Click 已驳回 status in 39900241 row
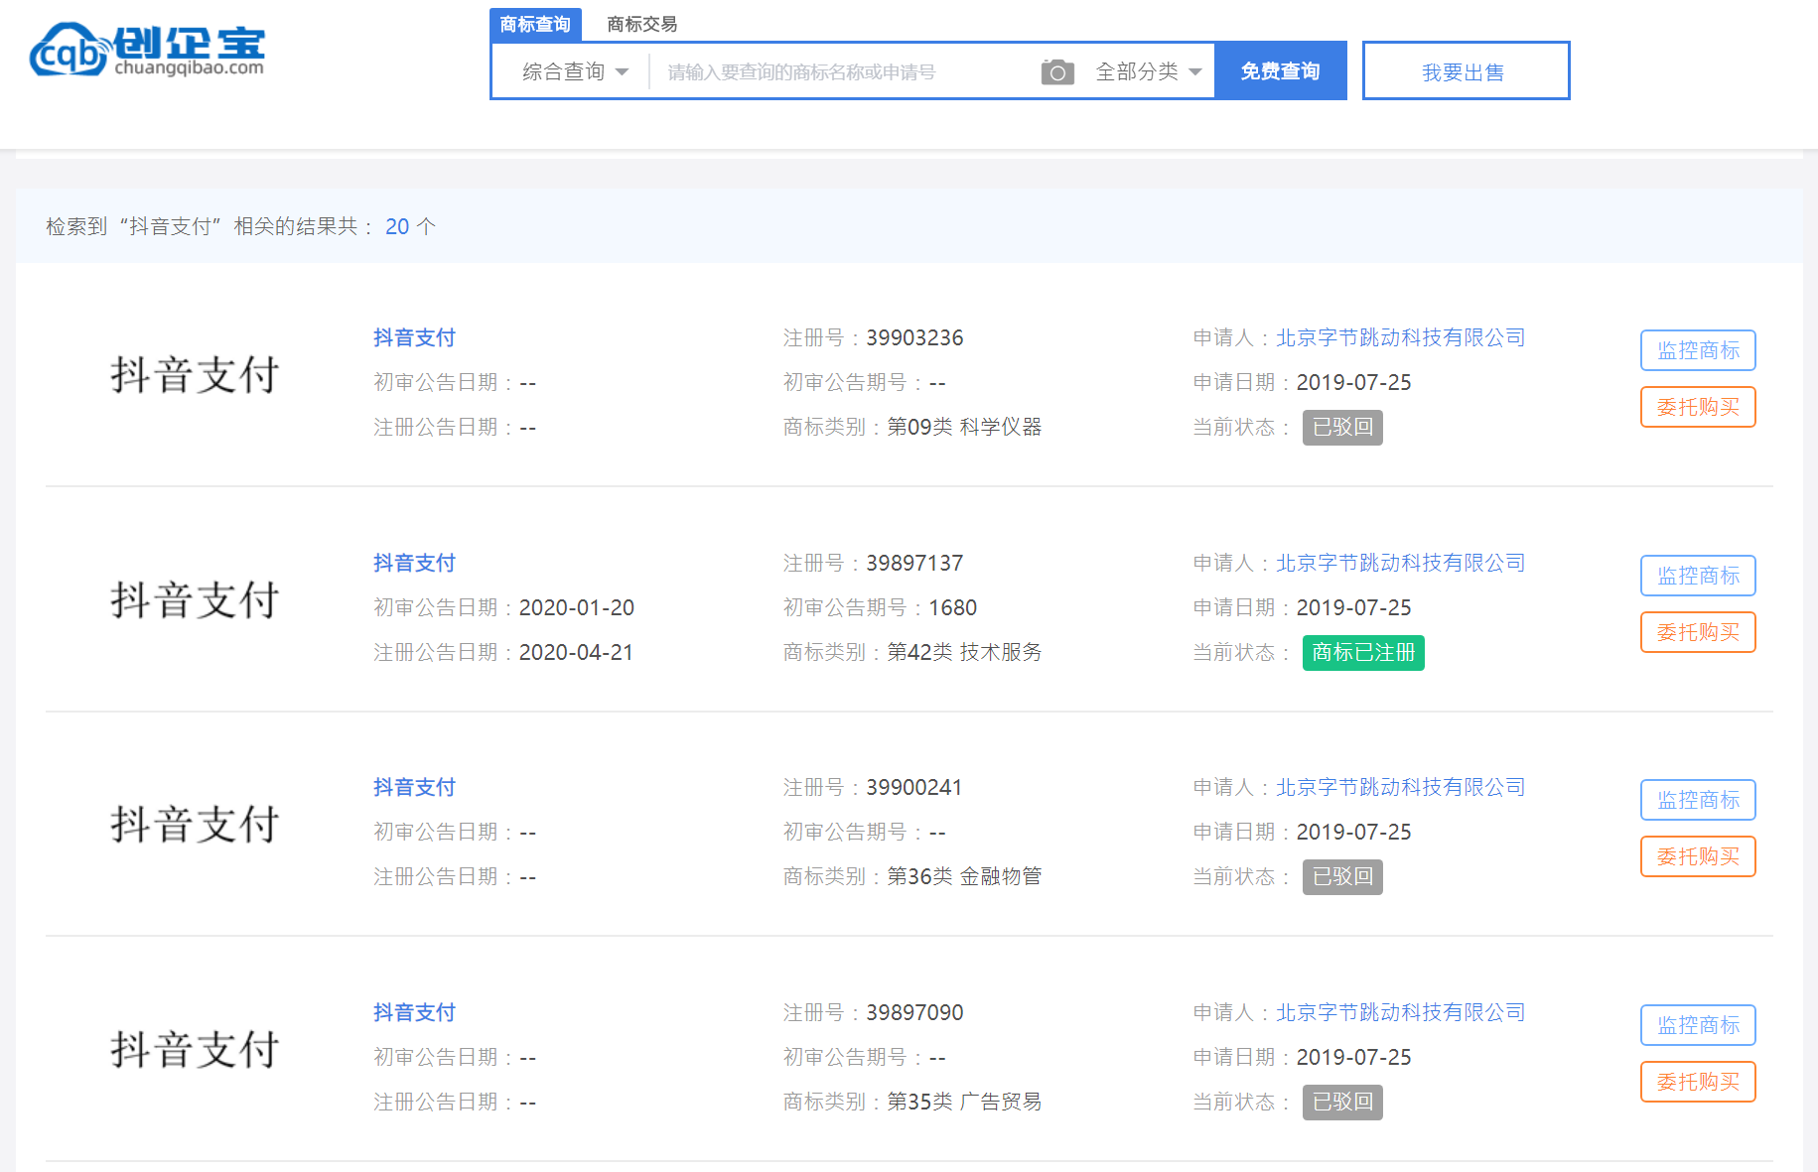Screen dimensions: 1818x1172 (x=1342, y=877)
